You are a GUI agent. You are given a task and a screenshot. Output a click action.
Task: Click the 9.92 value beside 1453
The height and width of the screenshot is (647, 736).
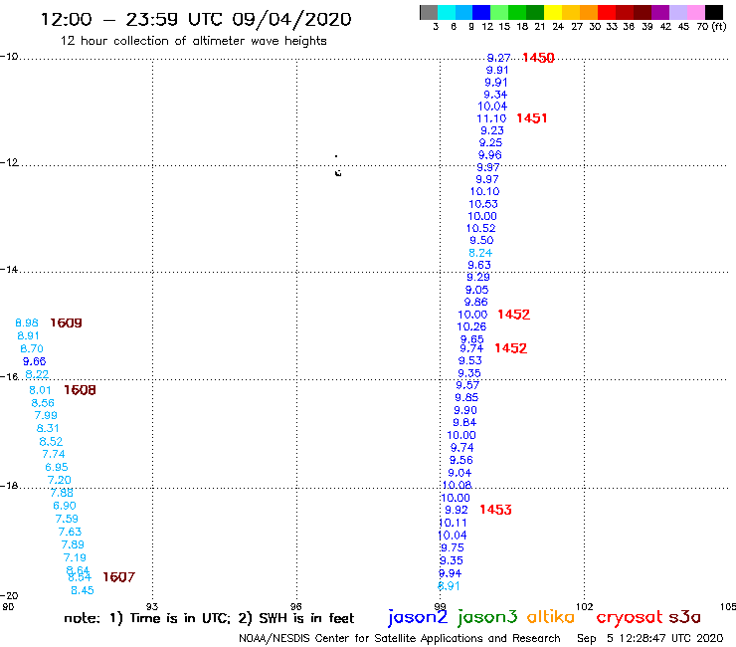coord(457,510)
